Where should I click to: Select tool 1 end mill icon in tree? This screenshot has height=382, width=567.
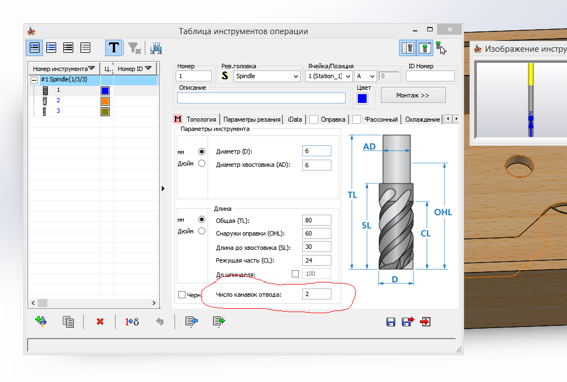coord(45,90)
